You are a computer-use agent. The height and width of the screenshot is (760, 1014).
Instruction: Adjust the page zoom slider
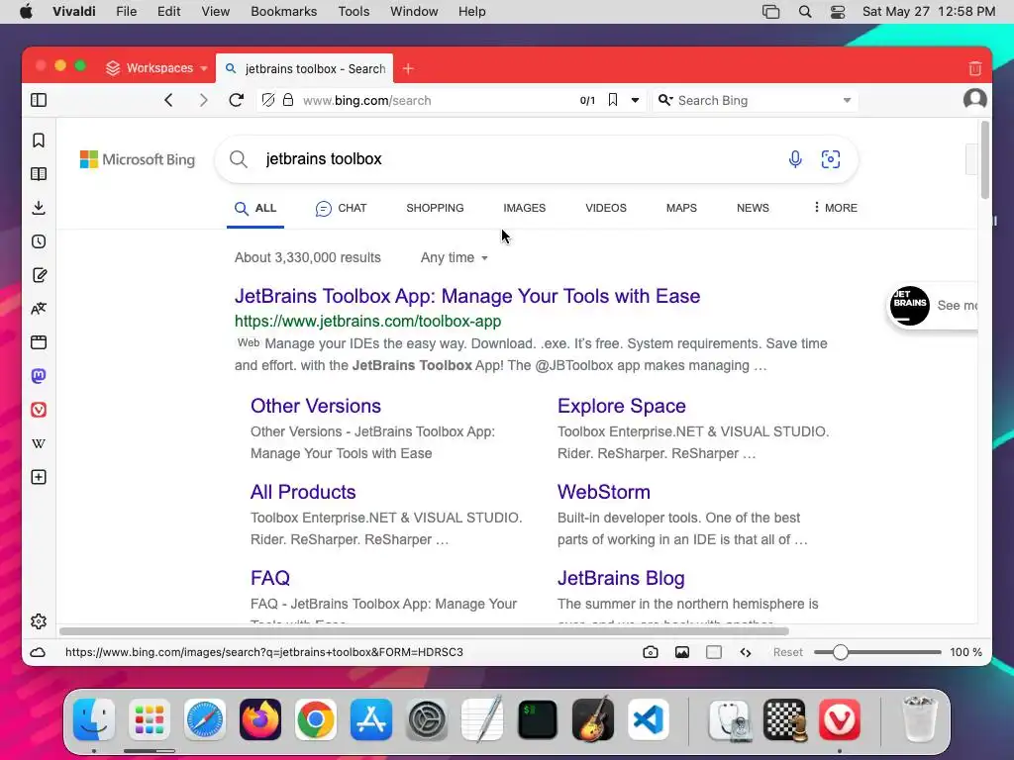coord(877,652)
